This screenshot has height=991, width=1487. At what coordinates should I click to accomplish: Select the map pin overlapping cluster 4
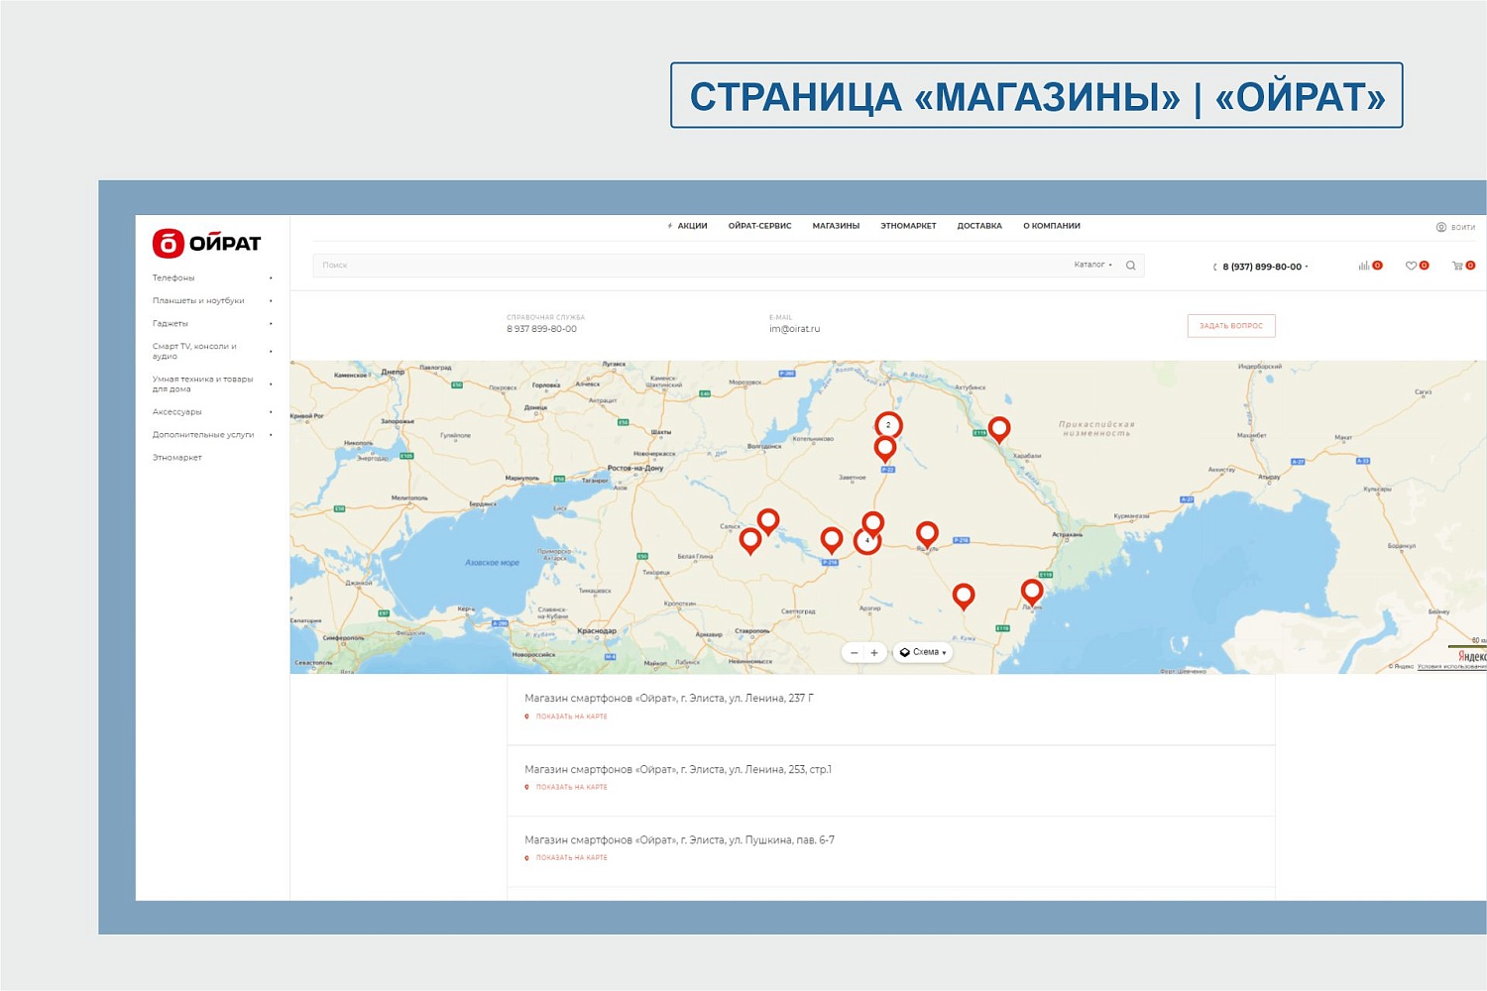[873, 520]
